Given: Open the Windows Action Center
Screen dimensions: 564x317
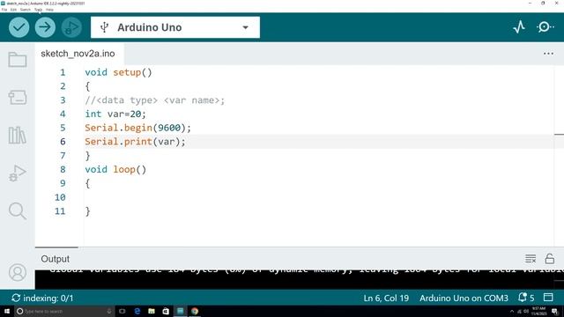Looking at the screenshot, I should point(555,311).
